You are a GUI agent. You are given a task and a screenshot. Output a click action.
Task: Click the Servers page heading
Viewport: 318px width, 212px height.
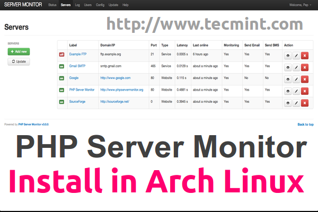(16, 27)
